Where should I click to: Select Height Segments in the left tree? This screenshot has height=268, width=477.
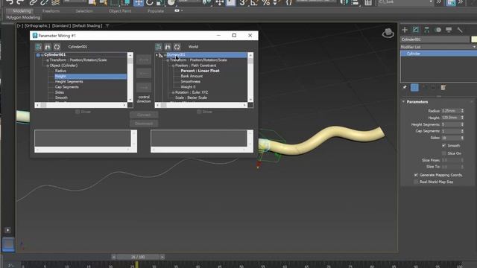69,82
